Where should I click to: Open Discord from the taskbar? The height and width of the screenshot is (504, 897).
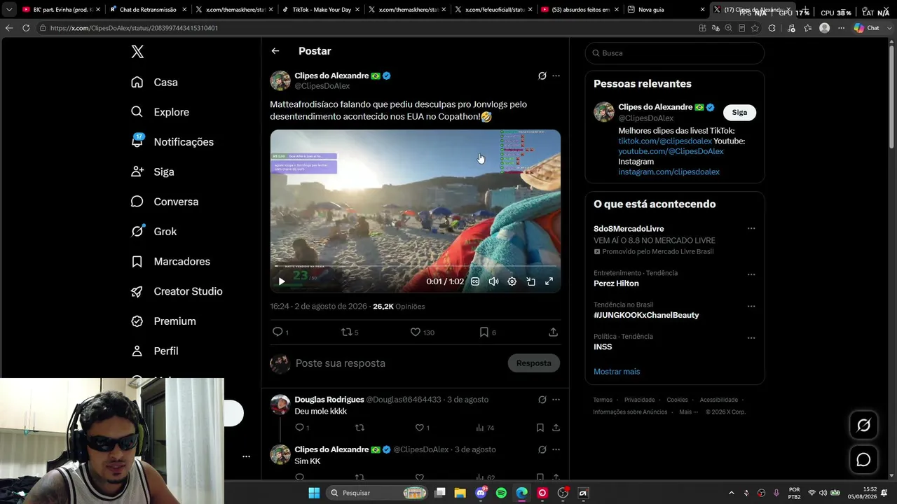pos(481,493)
